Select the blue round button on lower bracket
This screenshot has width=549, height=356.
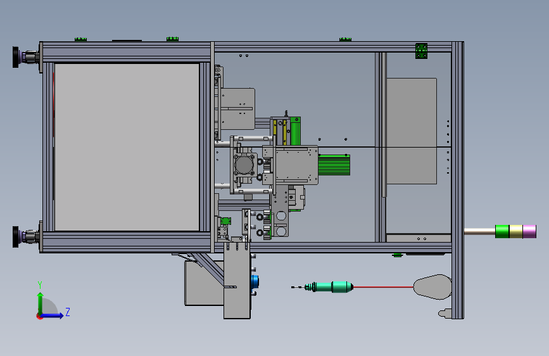click(x=255, y=281)
